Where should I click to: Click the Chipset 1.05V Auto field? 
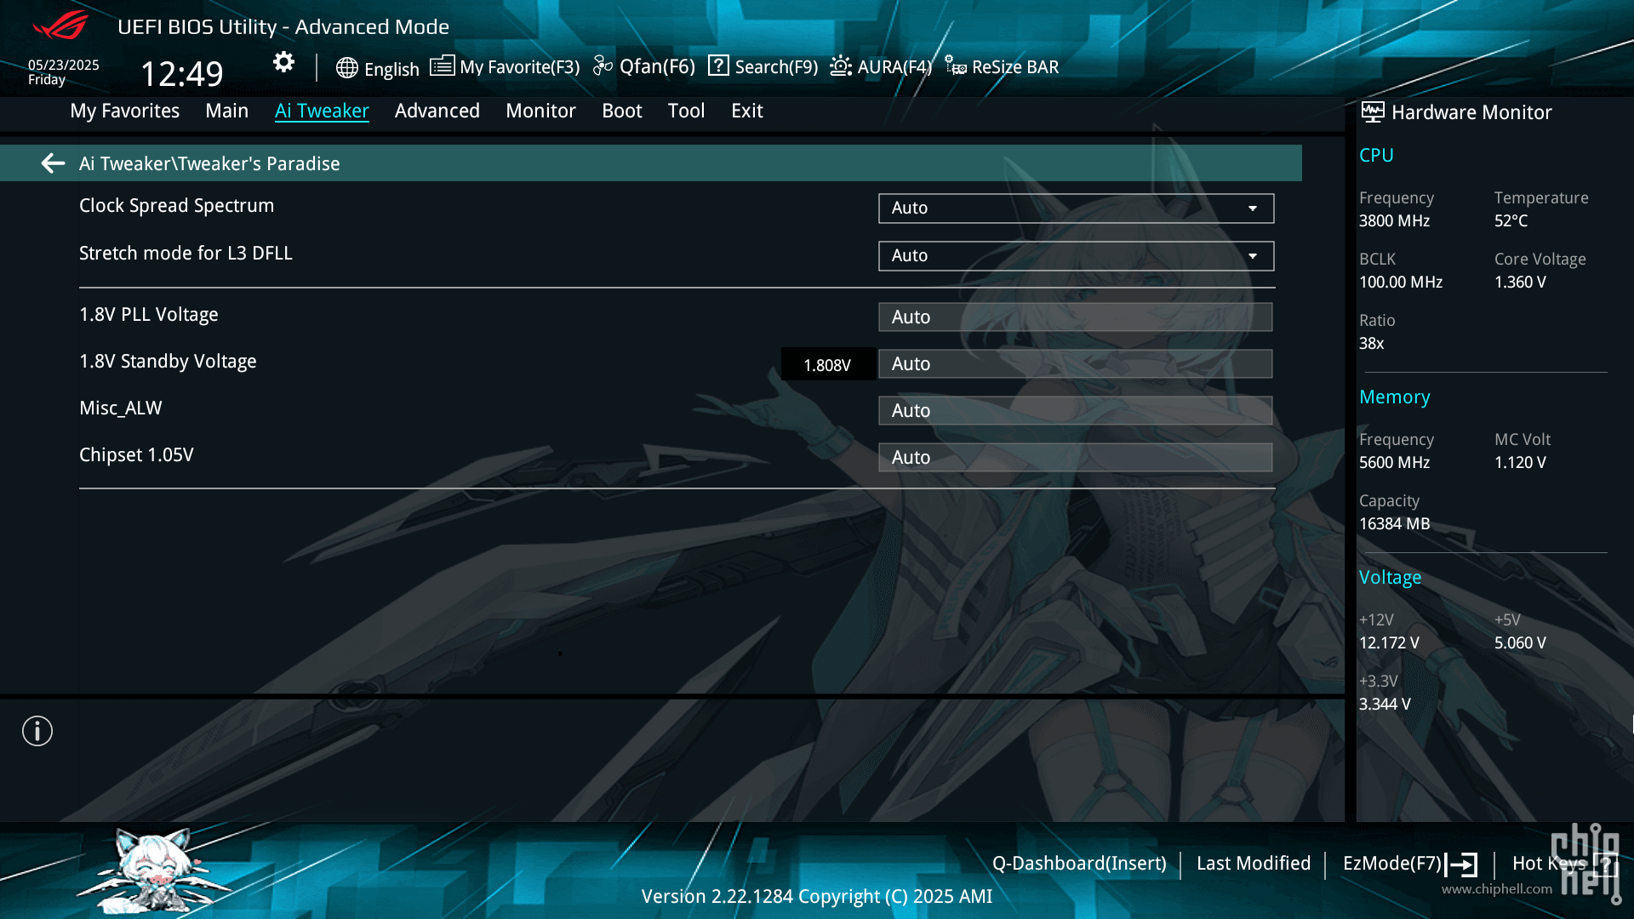[x=1076, y=457]
